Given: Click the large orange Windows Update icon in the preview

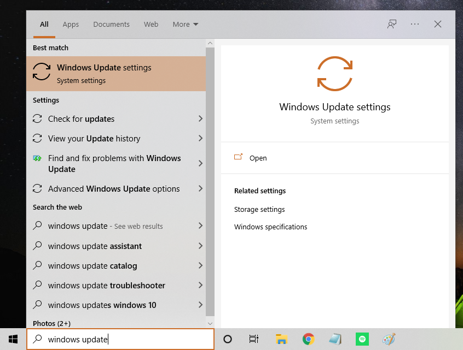Looking at the screenshot, I should tap(335, 74).
